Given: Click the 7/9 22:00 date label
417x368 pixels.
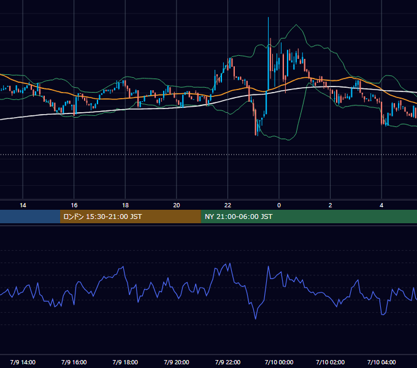Looking at the screenshot, I should pos(228,362).
